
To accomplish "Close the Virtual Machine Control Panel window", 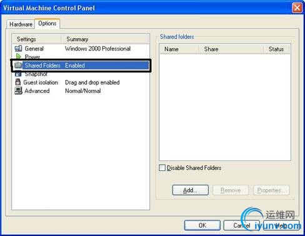I will (x=297, y=8).
